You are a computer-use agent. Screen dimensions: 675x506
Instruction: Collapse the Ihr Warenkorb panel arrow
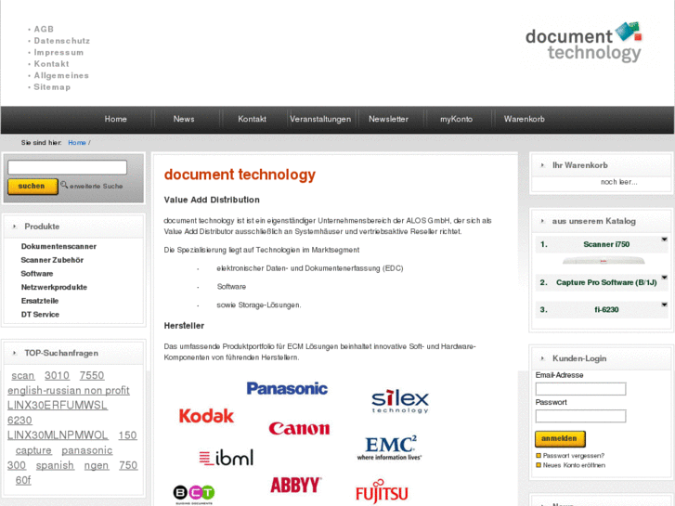(x=542, y=165)
